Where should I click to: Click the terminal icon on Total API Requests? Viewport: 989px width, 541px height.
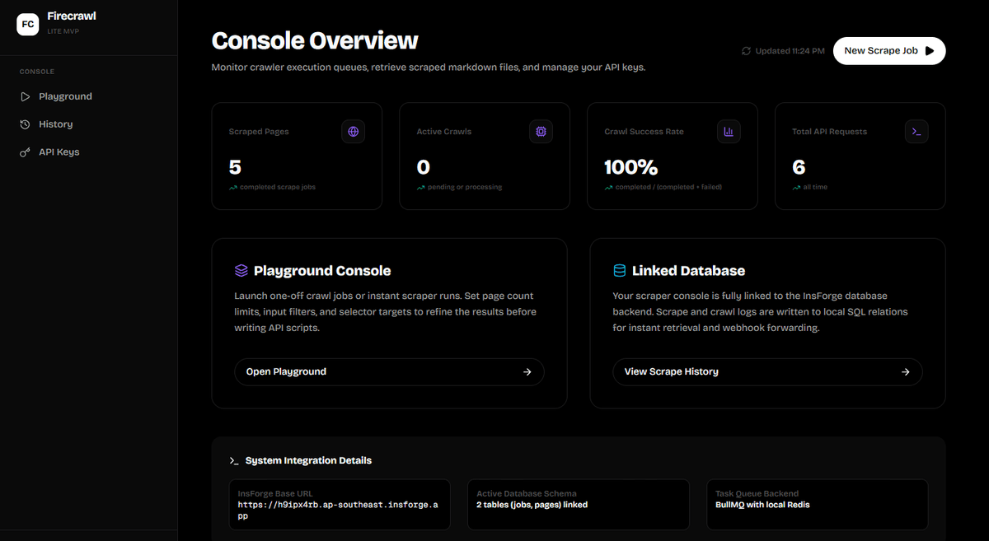pos(916,131)
